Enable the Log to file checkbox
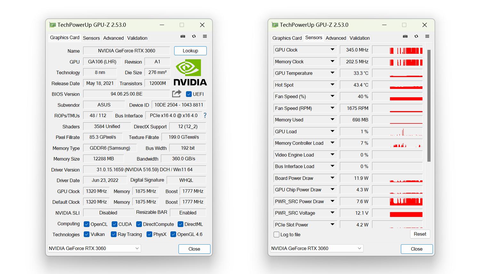The height and width of the screenshot is (274, 480). click(x=277, y=235)
